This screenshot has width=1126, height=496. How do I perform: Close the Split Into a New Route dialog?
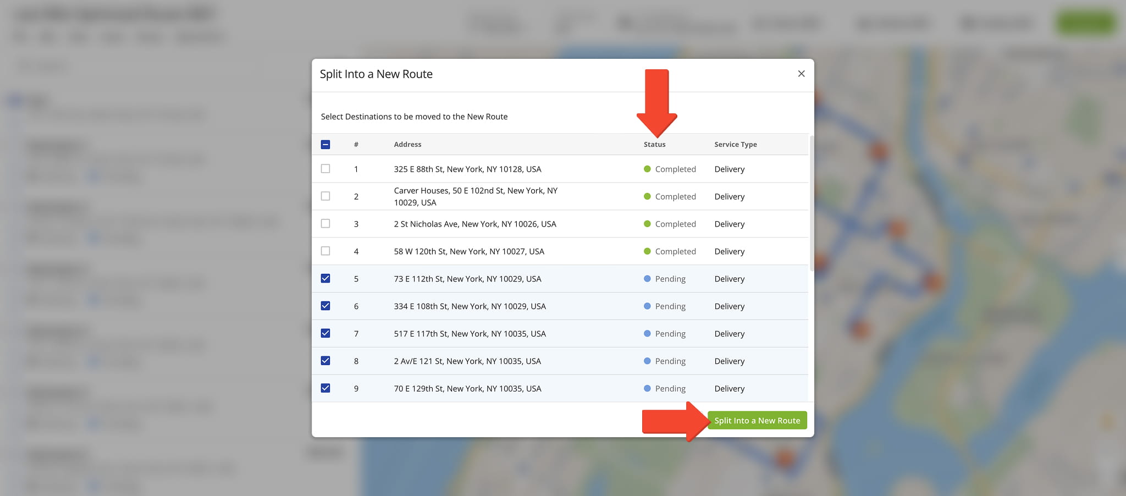pyautogui.click(x=801, y=73)
